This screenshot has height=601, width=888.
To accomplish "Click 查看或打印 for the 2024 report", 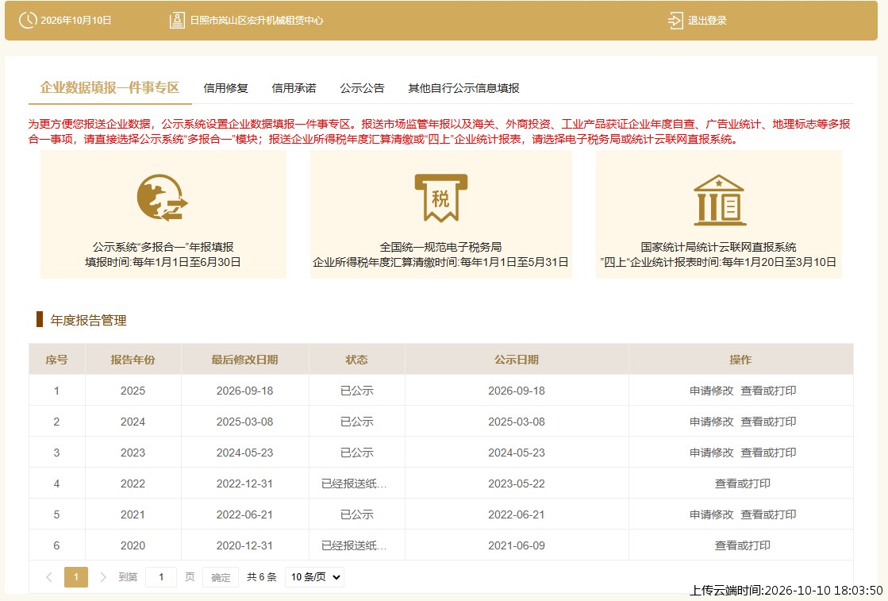I will click(x=768, y=422).
